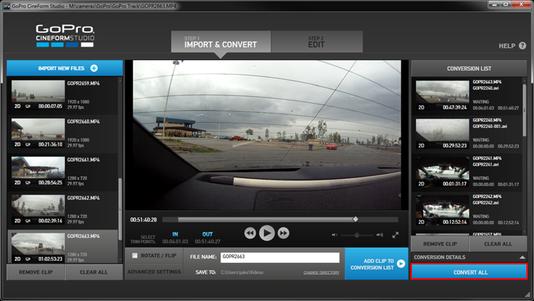The image size is (534, 301).
Task: Set the OUT trim point
Action: pos(207,235)
